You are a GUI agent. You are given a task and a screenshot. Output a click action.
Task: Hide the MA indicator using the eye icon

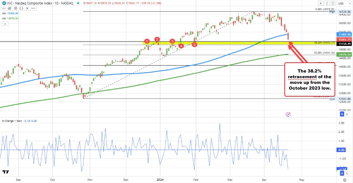[x=9, y=9]
